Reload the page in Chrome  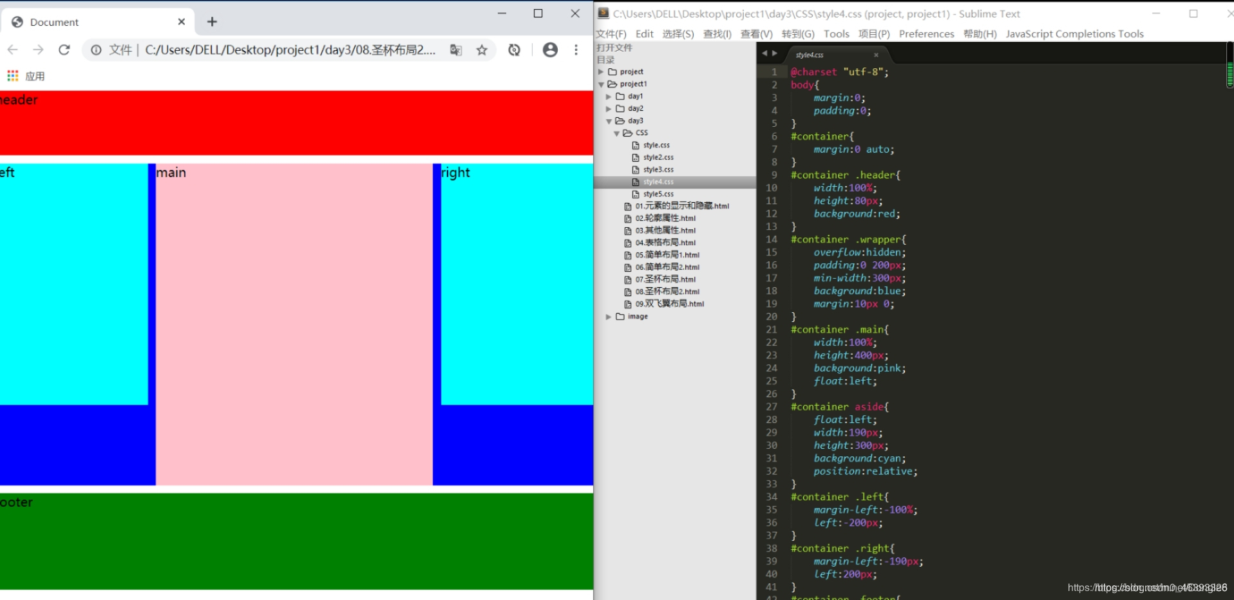[x=64, y=50]
